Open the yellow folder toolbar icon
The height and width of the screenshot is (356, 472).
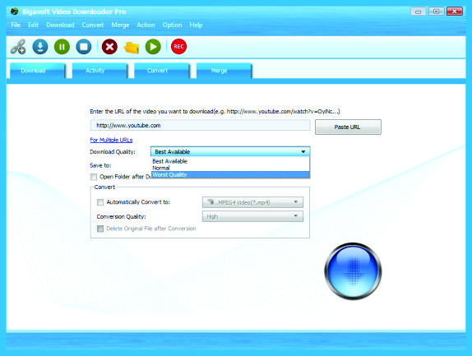coord(132,48)
